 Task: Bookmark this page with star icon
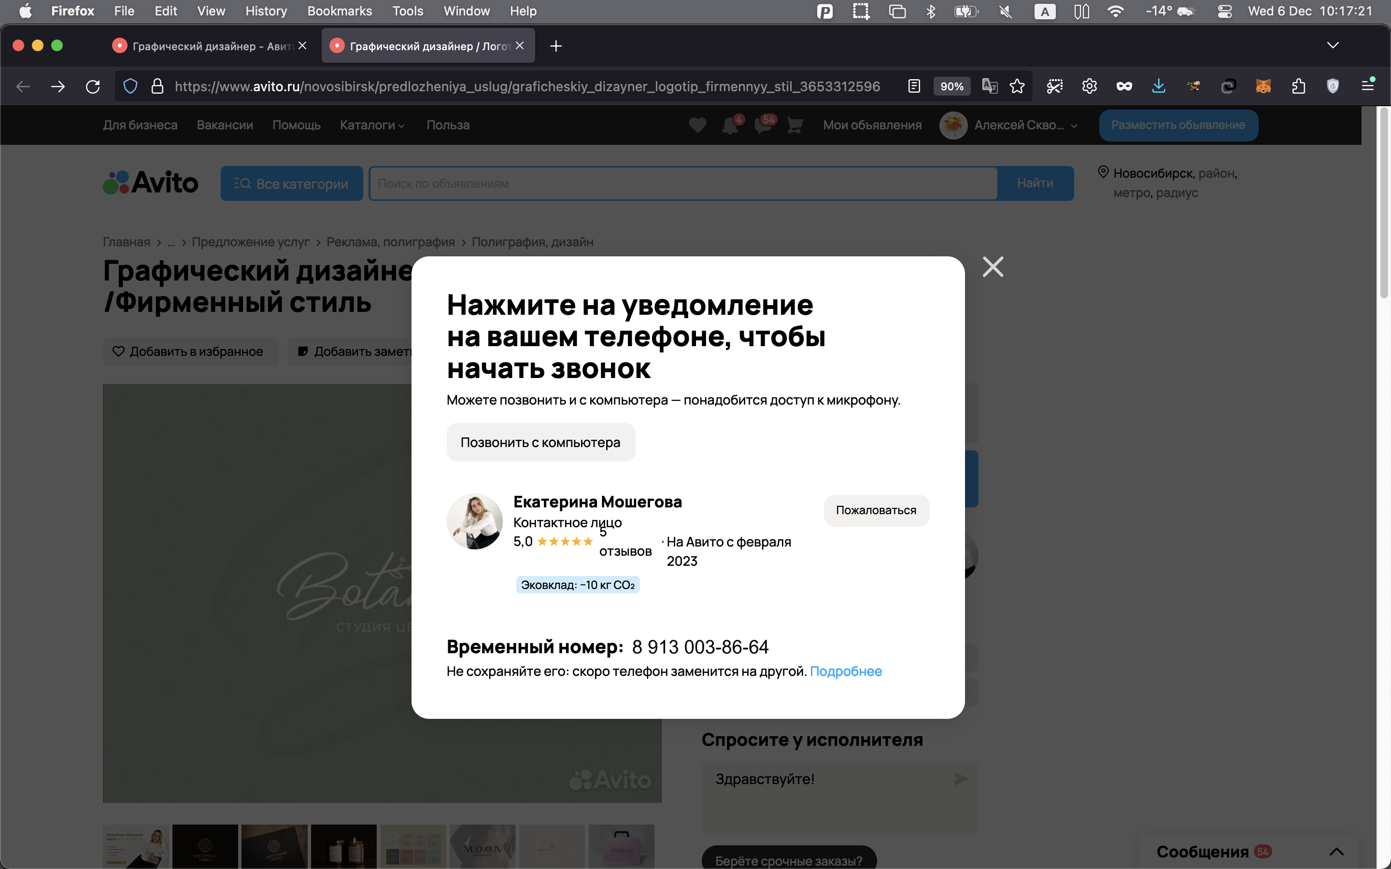1017,87
